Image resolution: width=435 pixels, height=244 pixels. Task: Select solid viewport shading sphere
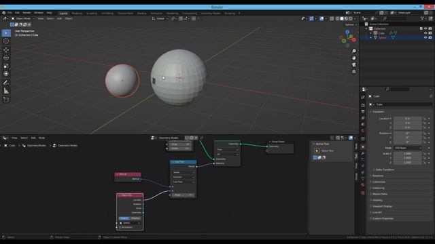pos(342,18)
